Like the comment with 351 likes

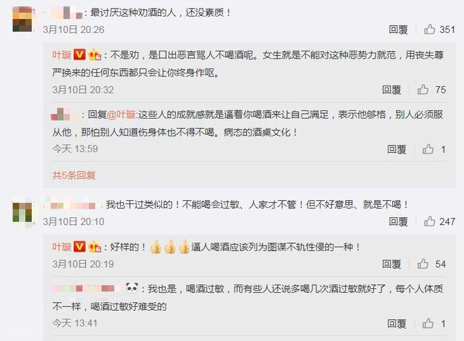click(x=429, y=29)
